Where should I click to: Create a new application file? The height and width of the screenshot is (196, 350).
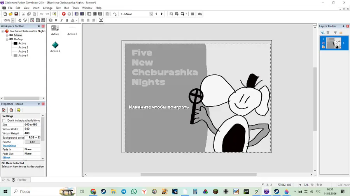click(x=5, y=14)
